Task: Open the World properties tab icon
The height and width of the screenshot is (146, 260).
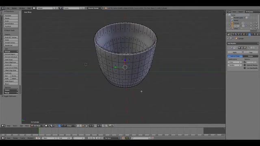Action: click(241, 34)
